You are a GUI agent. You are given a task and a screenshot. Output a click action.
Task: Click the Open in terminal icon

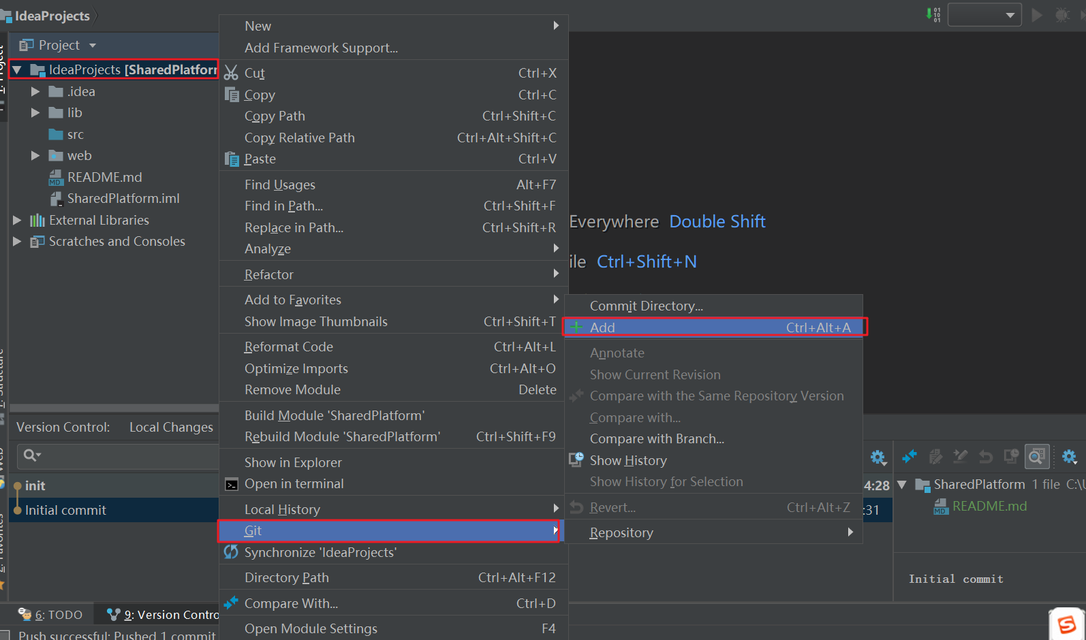pyautogui.click(x=232, y=484)
